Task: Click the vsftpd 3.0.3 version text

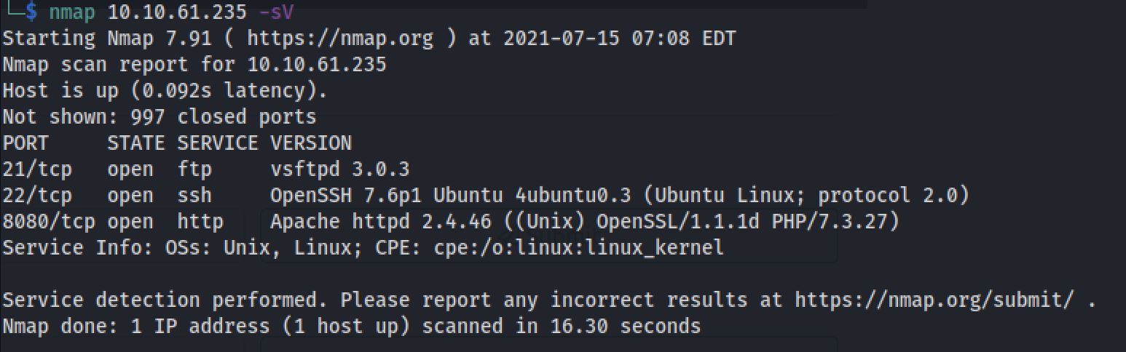Action: point(339,169)
